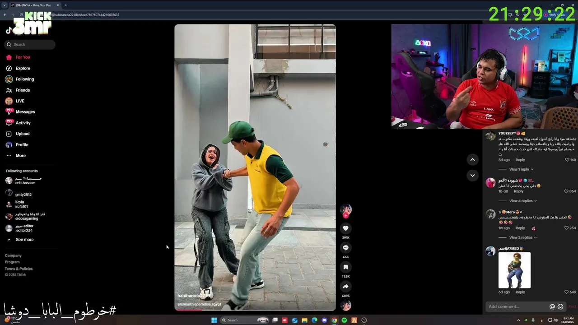578x325 pixels.
Task: Click the Add comment text field
Action: pyautogui.click(x=517, y=306)
